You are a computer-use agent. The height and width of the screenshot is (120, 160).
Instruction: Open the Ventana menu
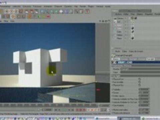100,6
